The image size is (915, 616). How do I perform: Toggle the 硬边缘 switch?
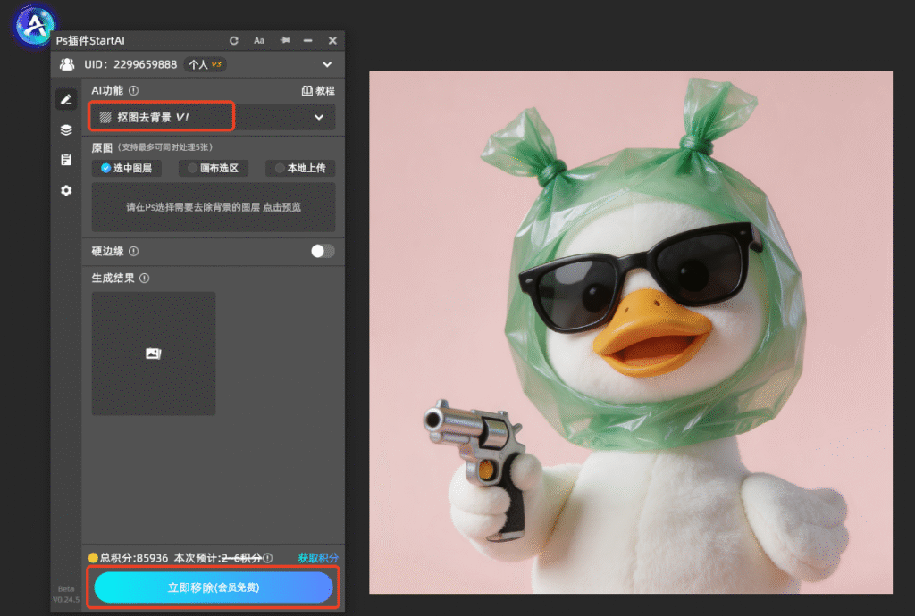tap(323, 251)
